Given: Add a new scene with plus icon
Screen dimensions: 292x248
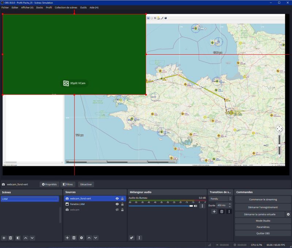Looking at the screenshot, I should tap(4, 238).
